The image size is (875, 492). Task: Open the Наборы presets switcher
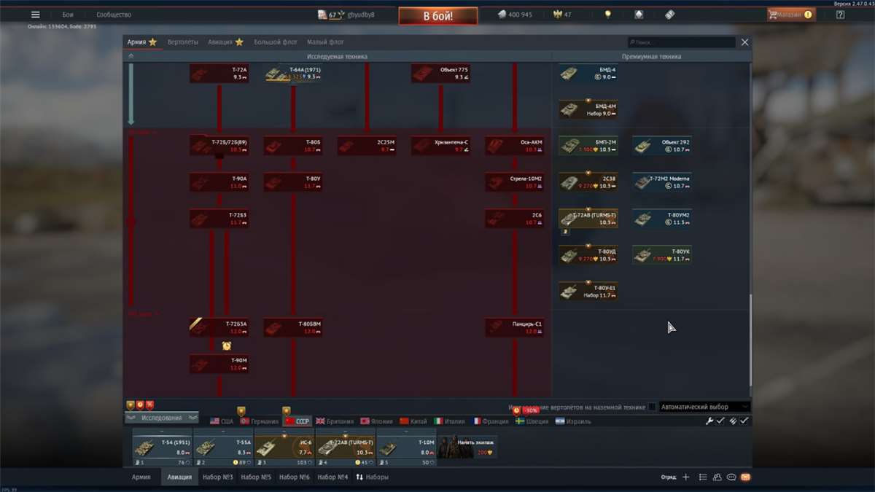(372, 477)
